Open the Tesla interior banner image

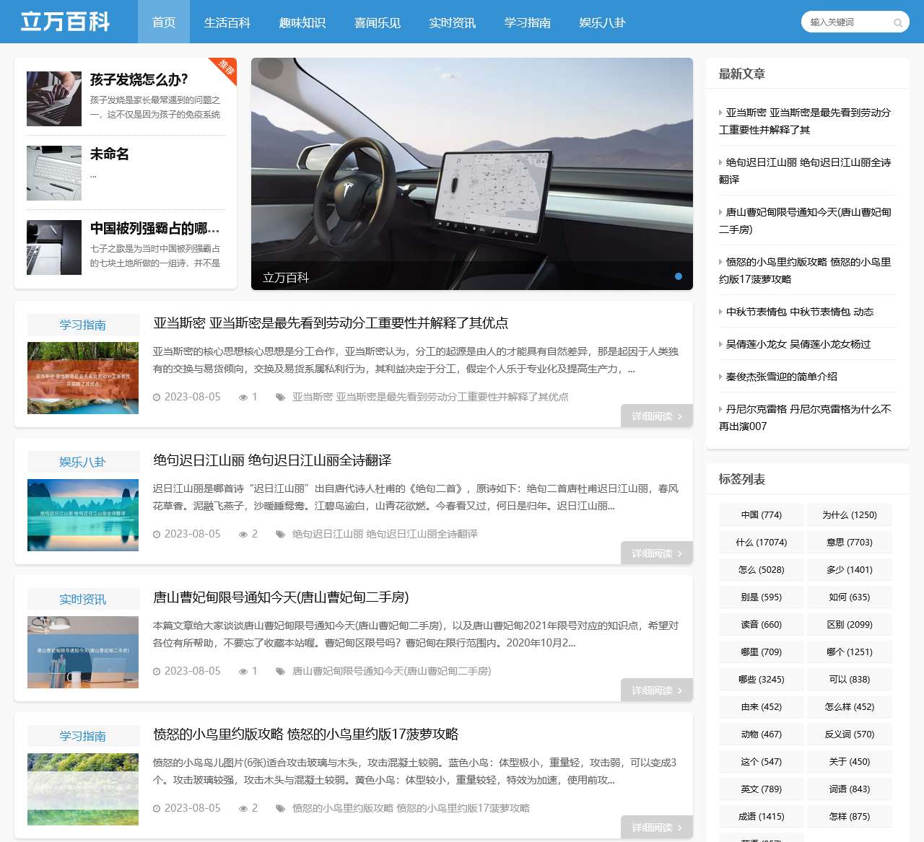pyautogui.click(x=472, y=174)
